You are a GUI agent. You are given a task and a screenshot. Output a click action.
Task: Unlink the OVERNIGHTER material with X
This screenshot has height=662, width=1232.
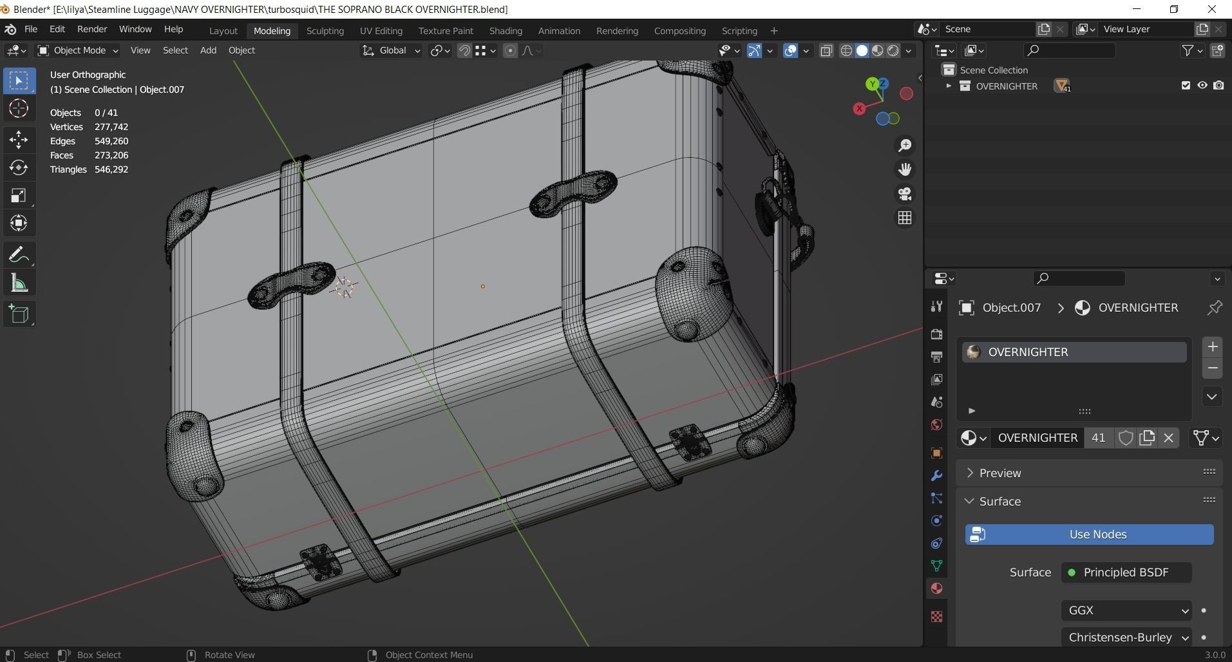[1168, 438]
